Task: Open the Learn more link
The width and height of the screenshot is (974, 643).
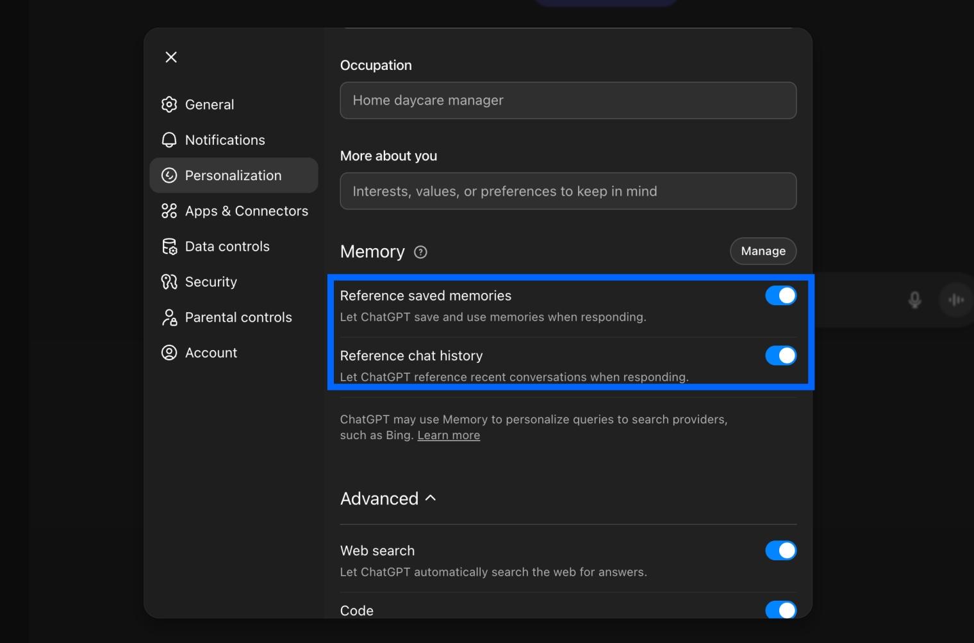Action: [x=449, y=435]
